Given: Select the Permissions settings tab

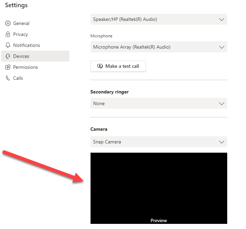Looking at the screenshot, I should point(35,67).
